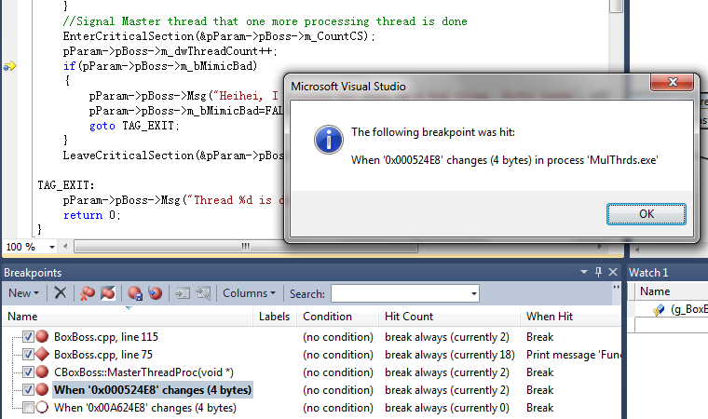This screenshot has width=708, height=419.
Task: Click the Watch 1 panel title
Action: click(x=649, y=272)
